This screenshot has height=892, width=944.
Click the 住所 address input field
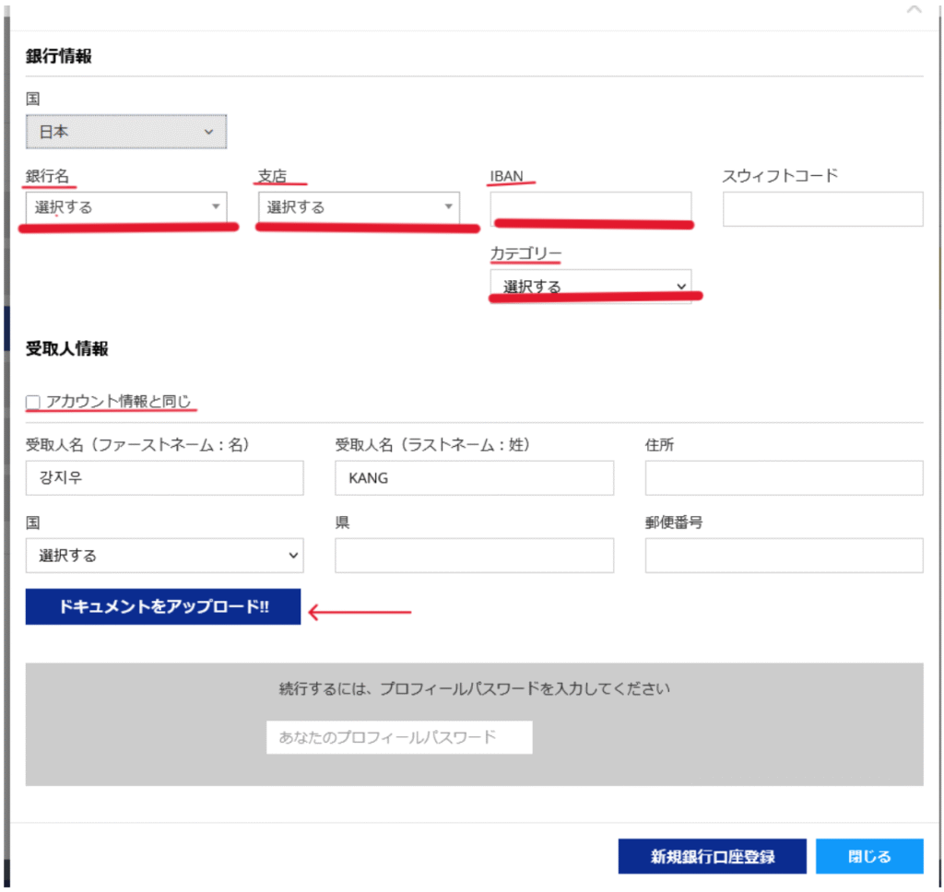pyautogui.click(x=784, y=478)
